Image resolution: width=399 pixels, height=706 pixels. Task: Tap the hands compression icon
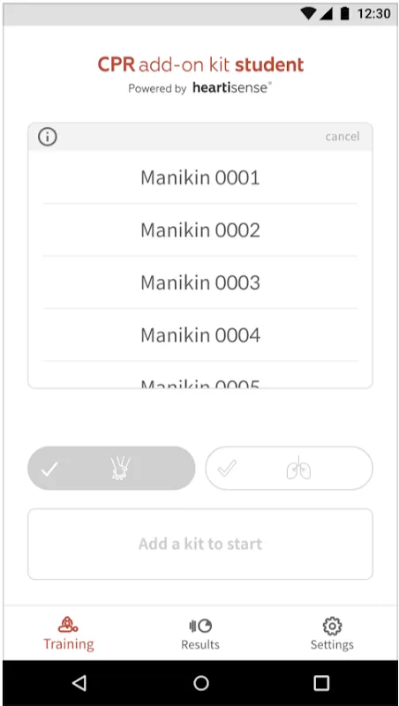coord(120,469)
